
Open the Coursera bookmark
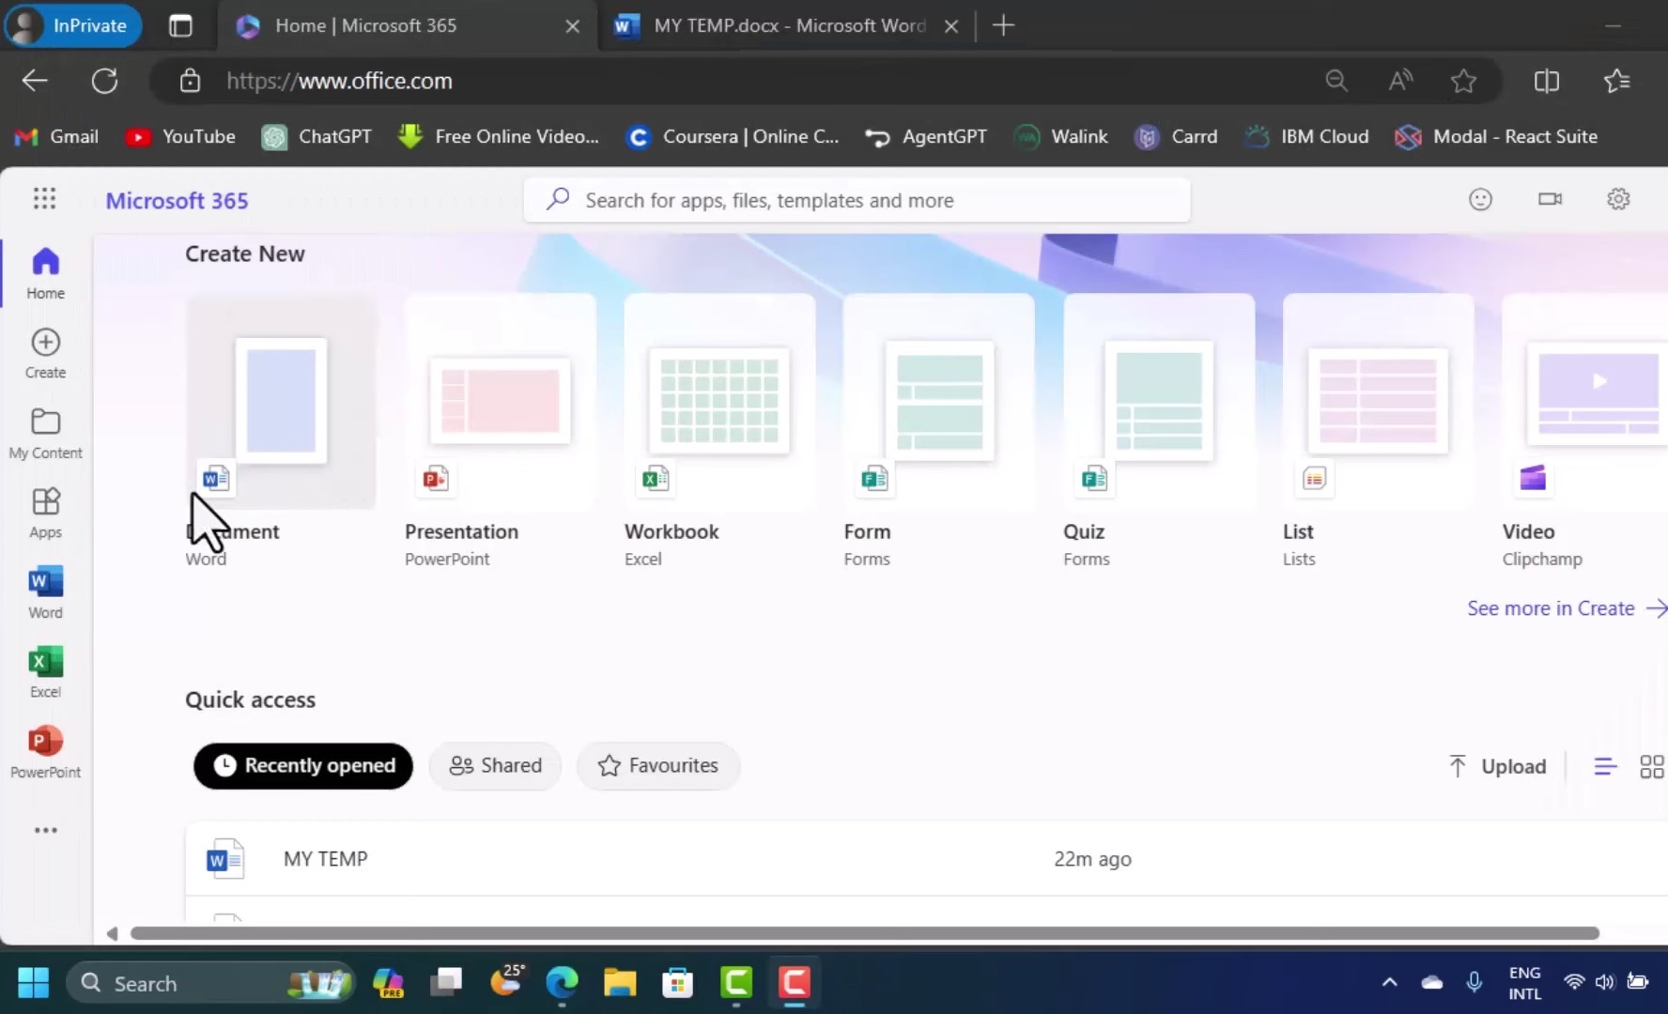point(733,137)
